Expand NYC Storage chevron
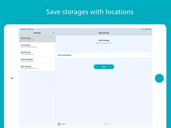 point(54,46)
